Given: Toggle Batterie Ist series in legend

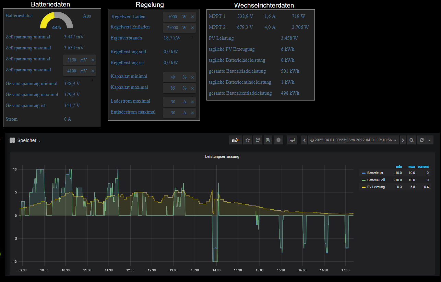Looking at the screenshot, I should pyautogui.click(x=375, y=173).
